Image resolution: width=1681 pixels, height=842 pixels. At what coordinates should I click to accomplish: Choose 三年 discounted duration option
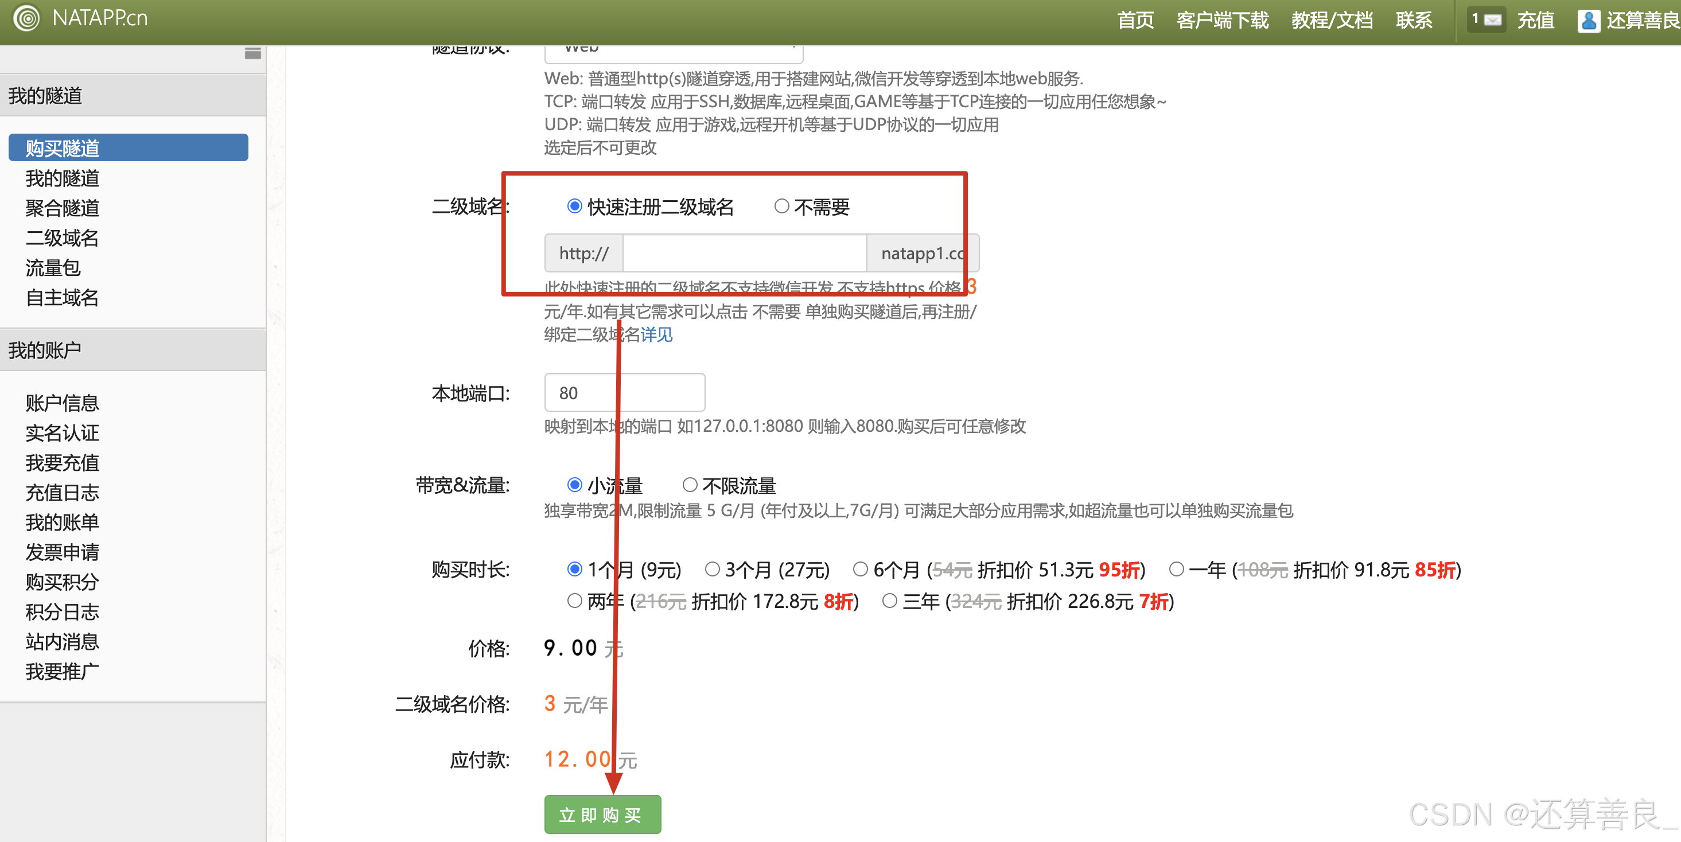click(889, 601)
